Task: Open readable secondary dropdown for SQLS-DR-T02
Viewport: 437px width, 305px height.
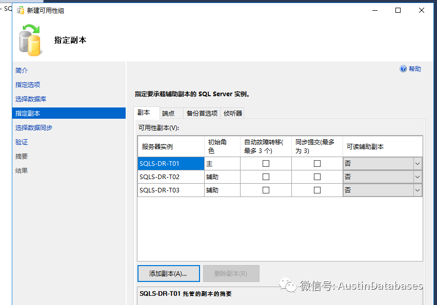Action: click(417, 177)
